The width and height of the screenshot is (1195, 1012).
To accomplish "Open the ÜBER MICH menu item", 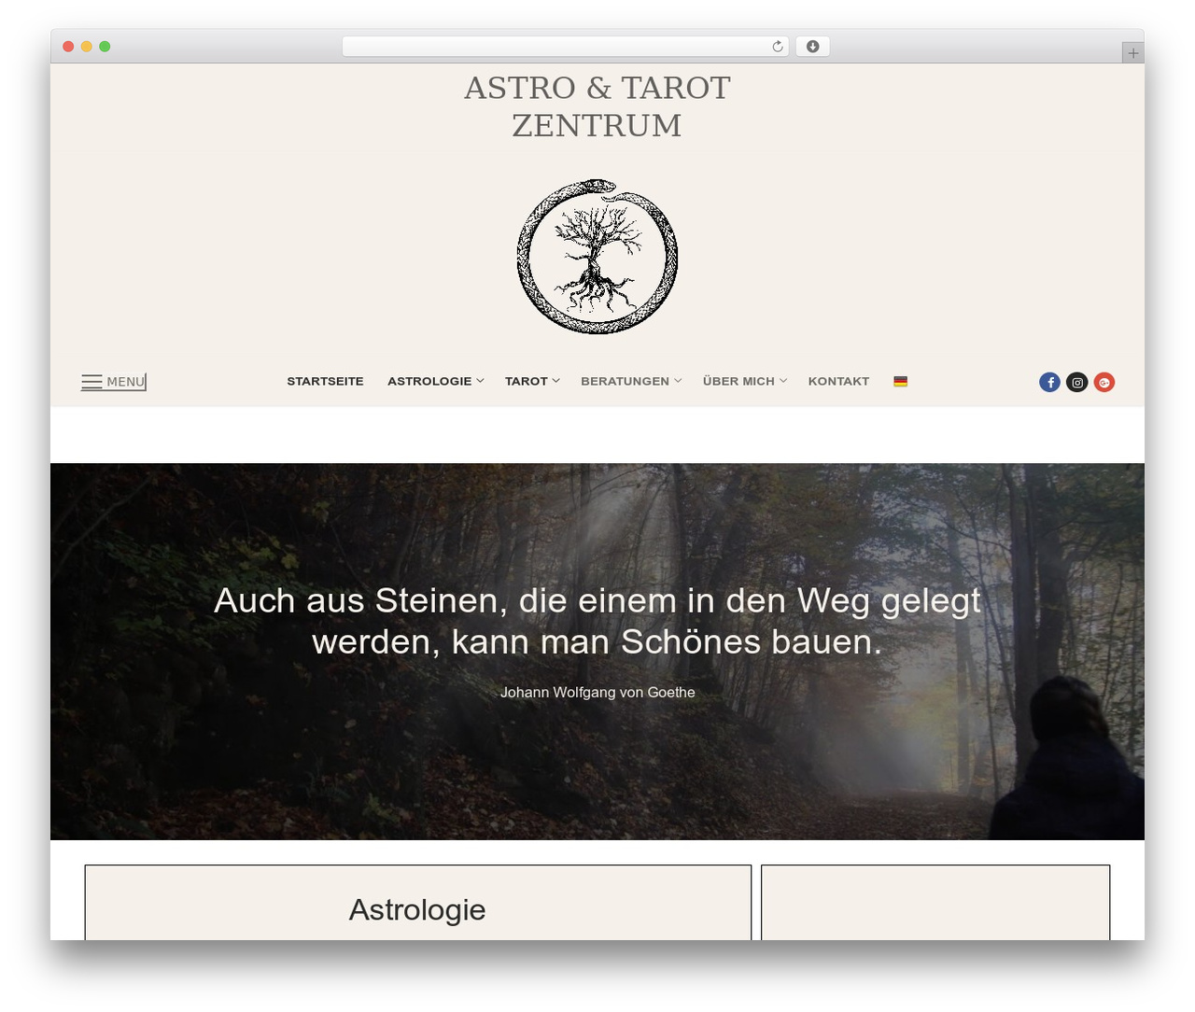I will [738, 381].
